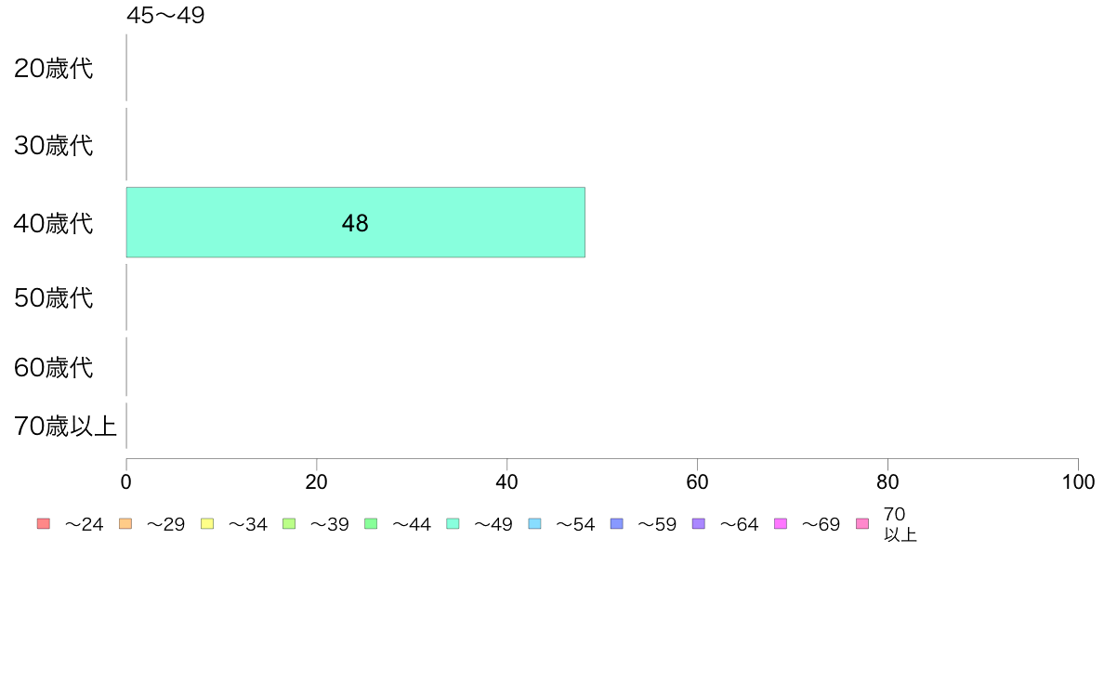Click the ~69 magenta legend swatch

tap(780, 523)
